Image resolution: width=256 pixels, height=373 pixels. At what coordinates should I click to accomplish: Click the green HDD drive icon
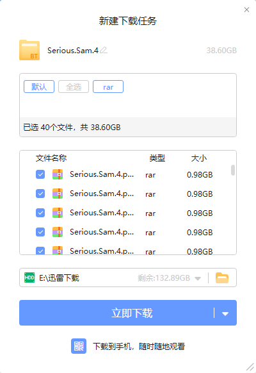(29, 278)
